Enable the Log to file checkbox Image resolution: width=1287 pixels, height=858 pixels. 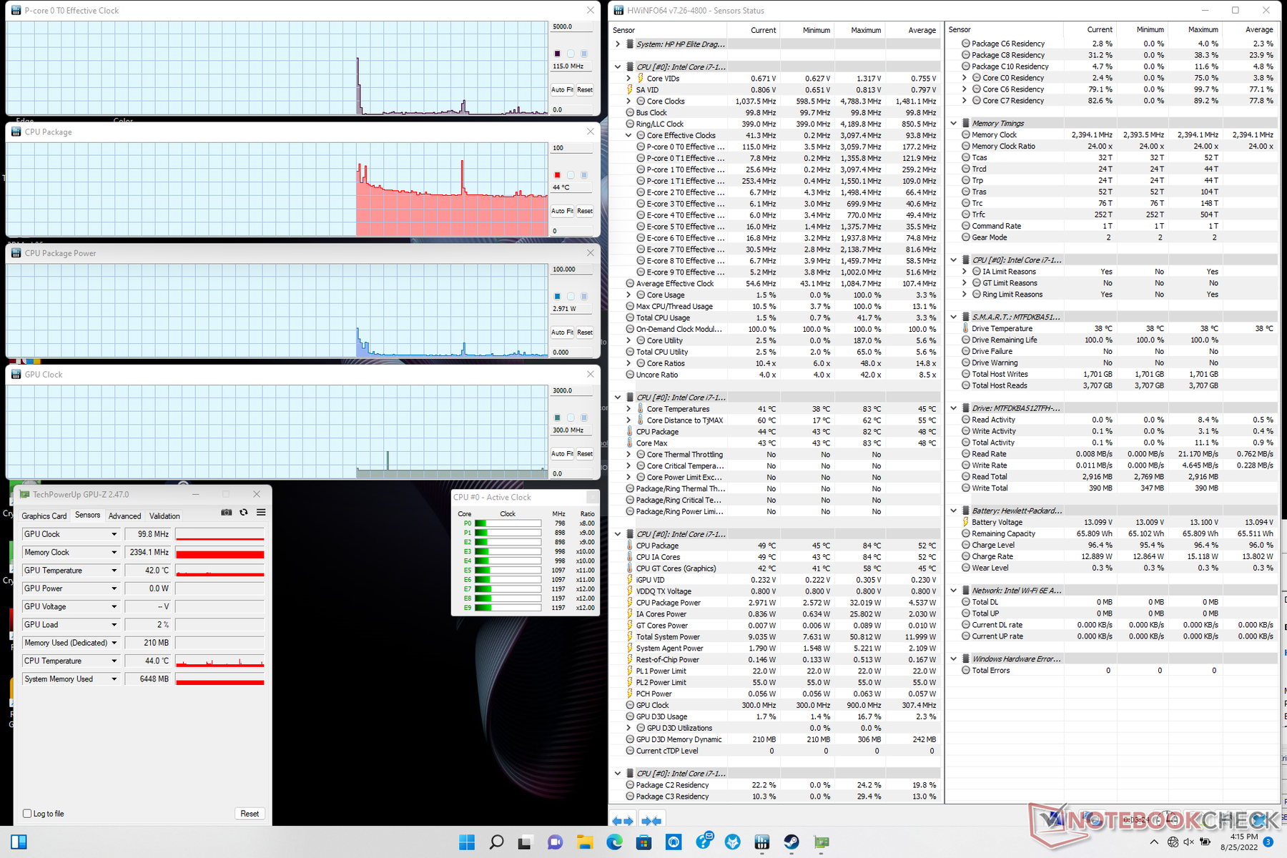pyautogui.click(x=27, y=814)
